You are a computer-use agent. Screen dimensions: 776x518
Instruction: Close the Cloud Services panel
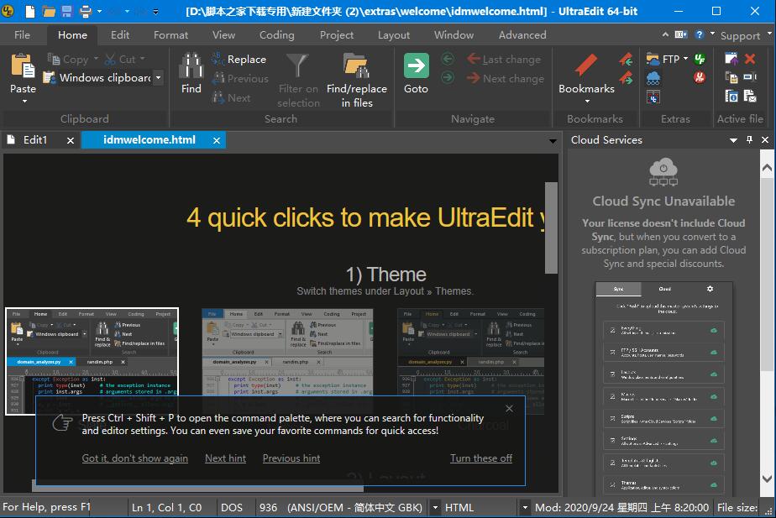(x=765, y=140)
